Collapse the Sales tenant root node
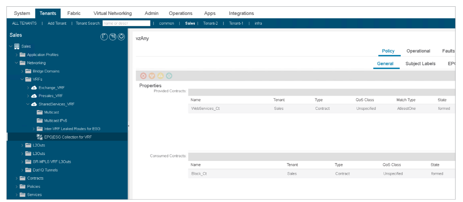463x202 pixels. click(11, 46)
